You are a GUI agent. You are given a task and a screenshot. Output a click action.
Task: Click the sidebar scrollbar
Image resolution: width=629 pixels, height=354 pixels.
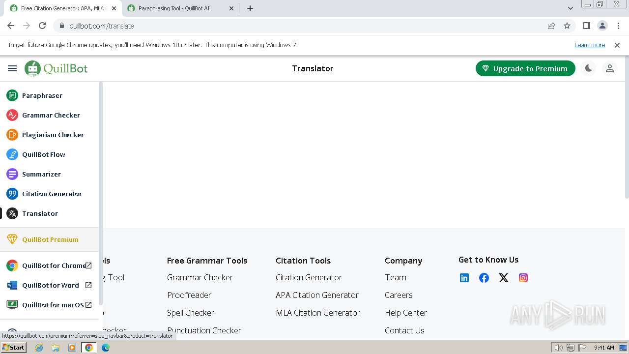pos(101,193)
